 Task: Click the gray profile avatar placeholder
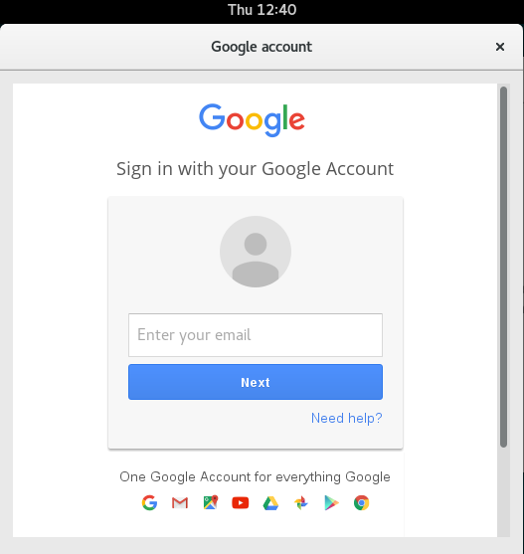256,252
